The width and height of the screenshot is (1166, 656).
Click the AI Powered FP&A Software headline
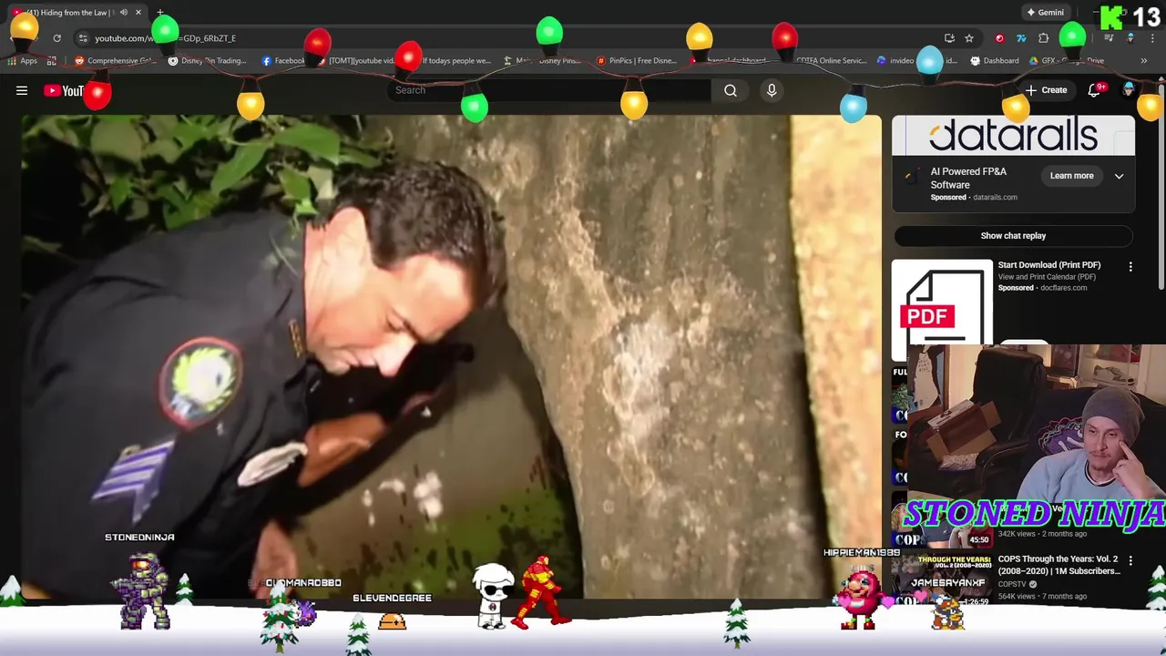[x=968, y=178]
